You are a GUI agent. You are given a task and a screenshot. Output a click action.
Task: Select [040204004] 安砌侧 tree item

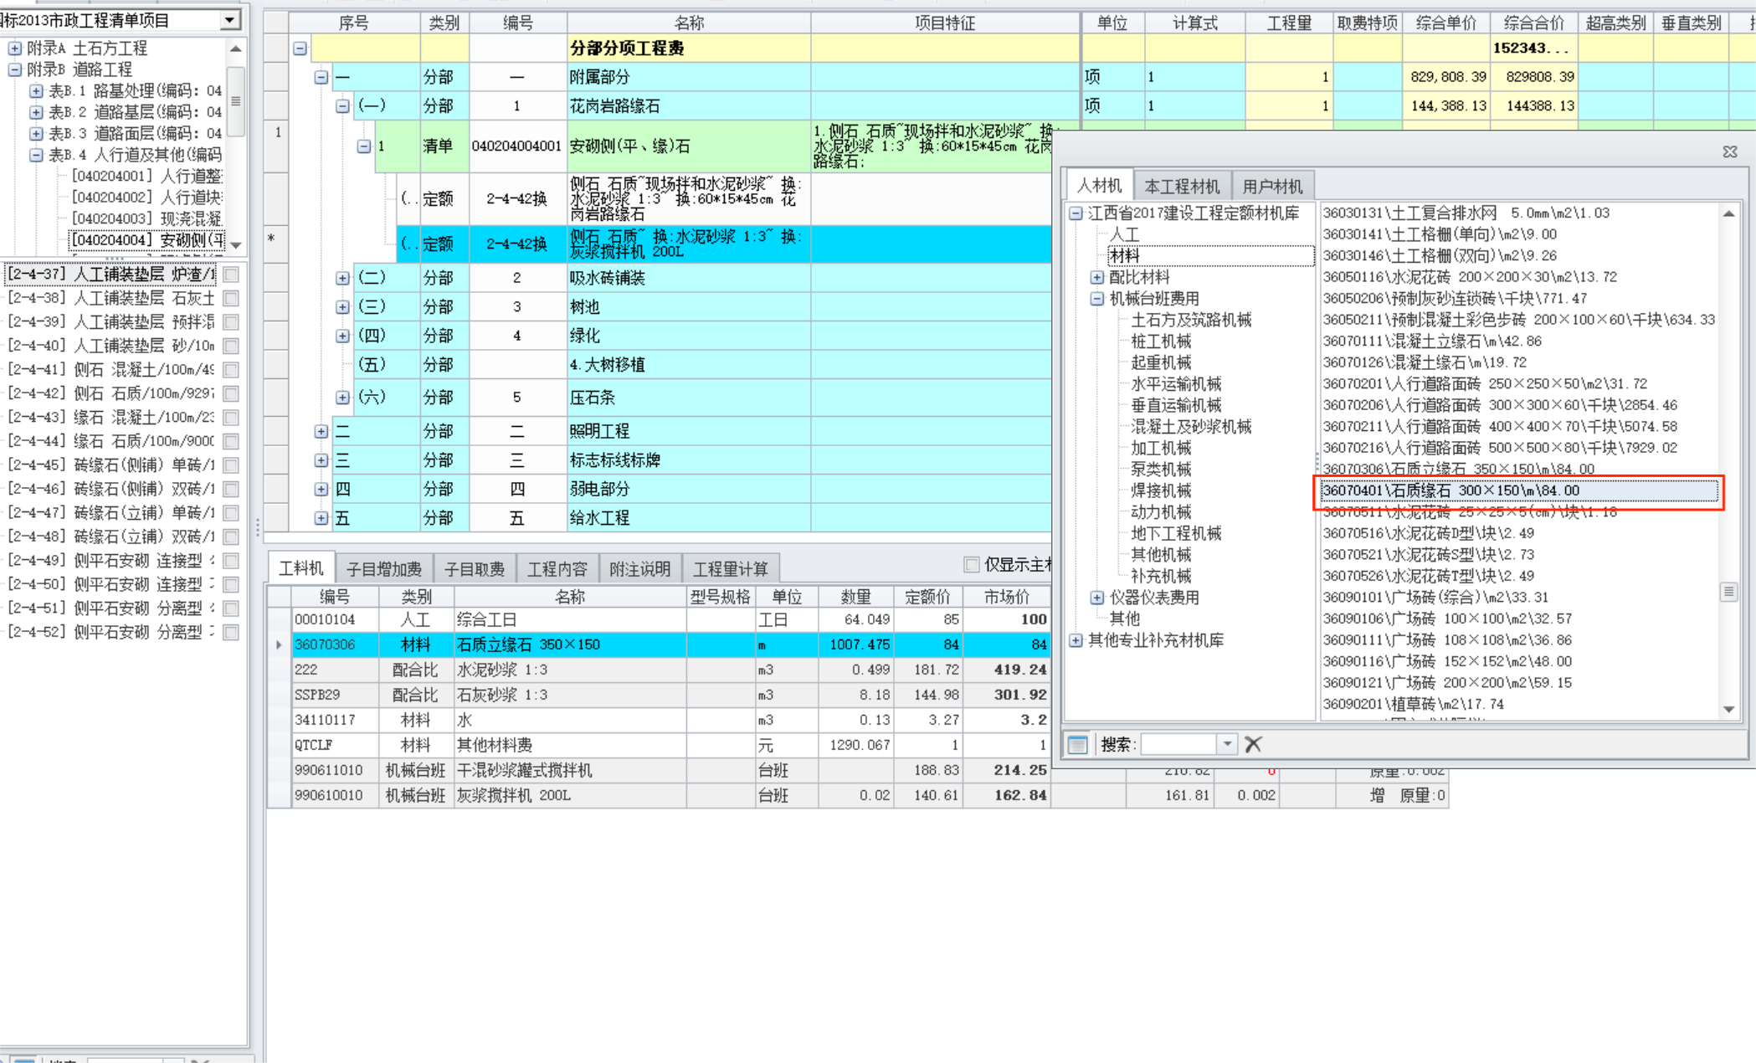tap(147, 240)
